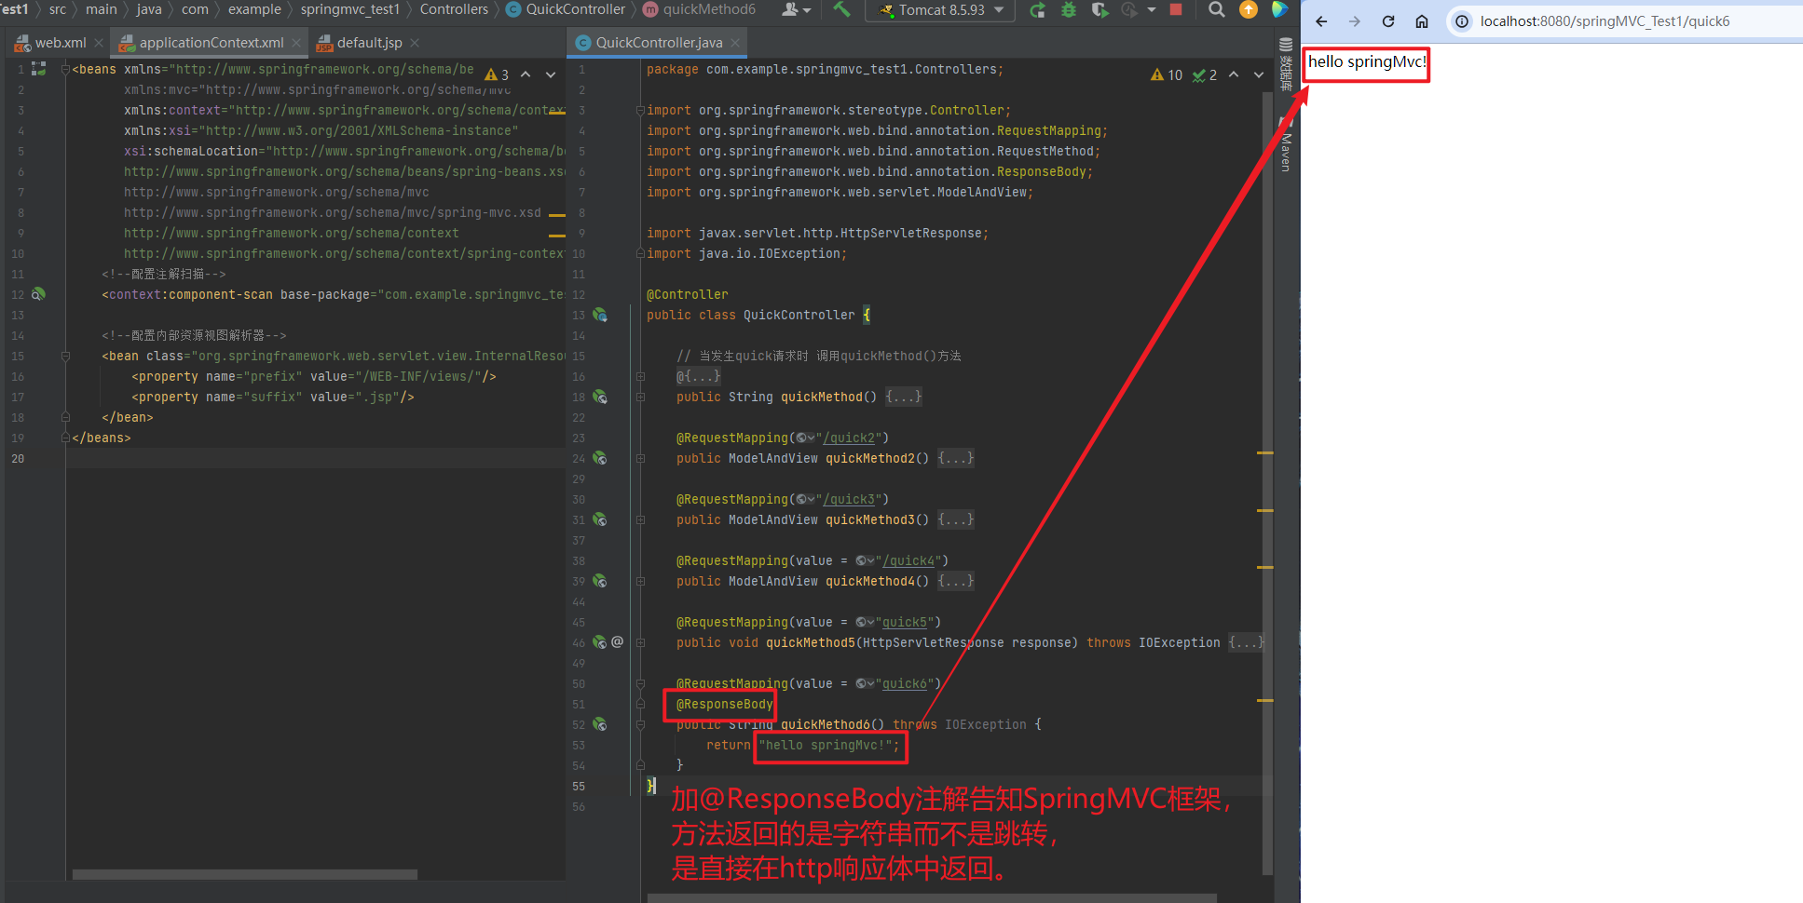Click the orange IDE update arrow icon
The image size is (1803, 903).
(x=1249, y=10)
